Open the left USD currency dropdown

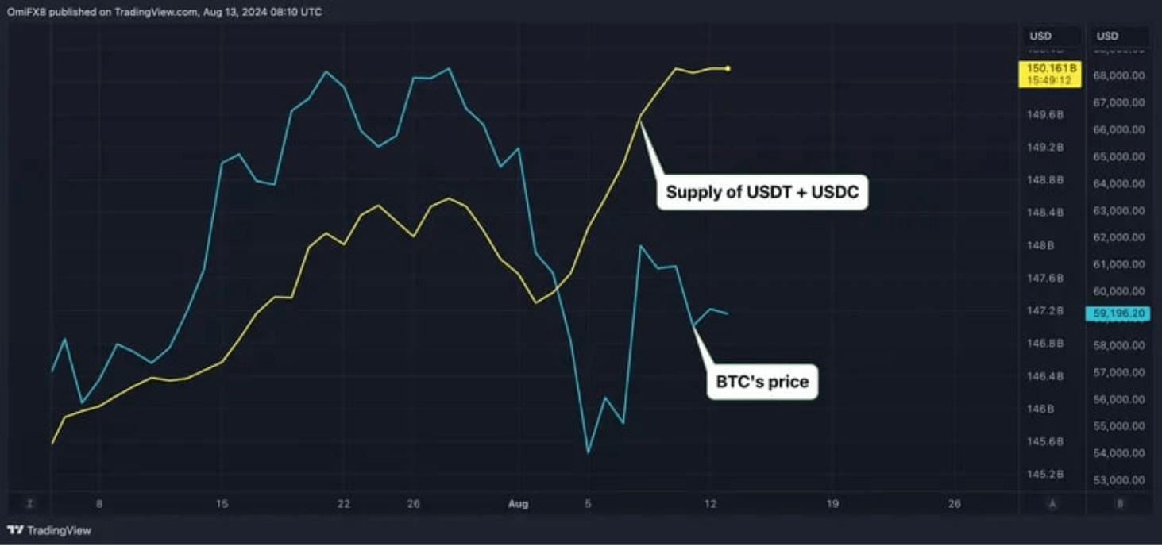coord(1040,36)
